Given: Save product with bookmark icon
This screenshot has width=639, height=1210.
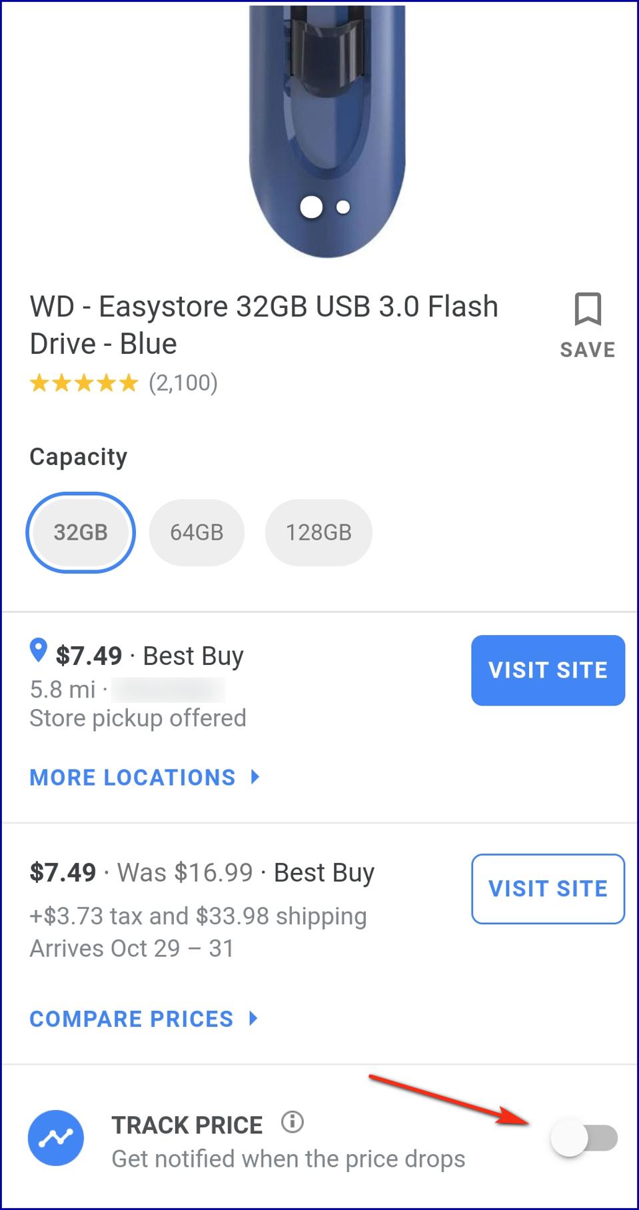Looking at the screenshot, I should pos(587,310).
